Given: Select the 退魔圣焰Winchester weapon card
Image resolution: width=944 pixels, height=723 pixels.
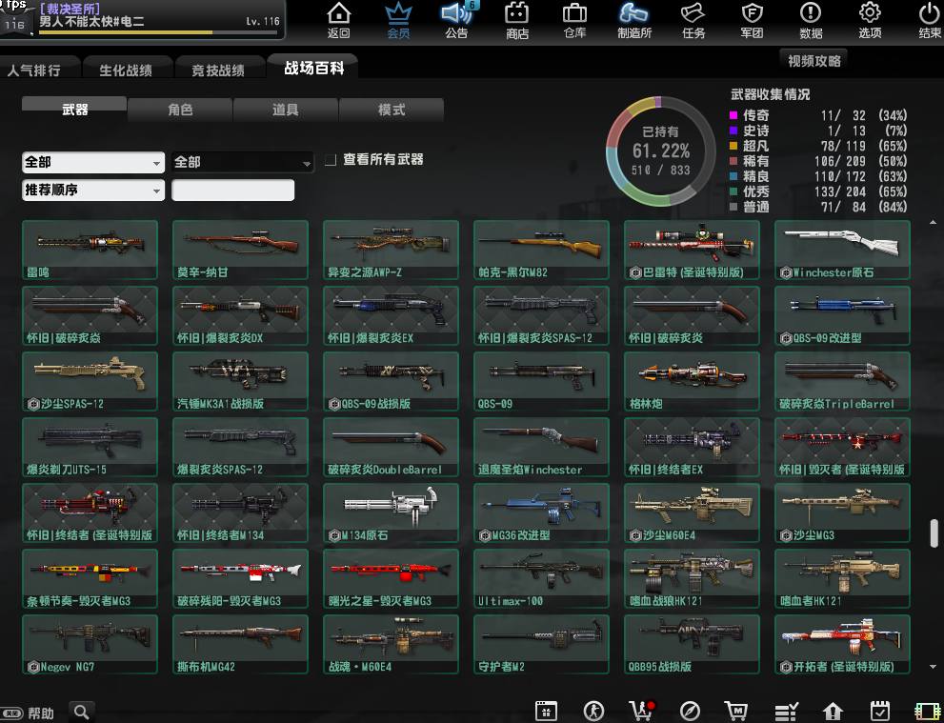Looking at the screenshot, I should pyautogui.click(x=541, y=447).
